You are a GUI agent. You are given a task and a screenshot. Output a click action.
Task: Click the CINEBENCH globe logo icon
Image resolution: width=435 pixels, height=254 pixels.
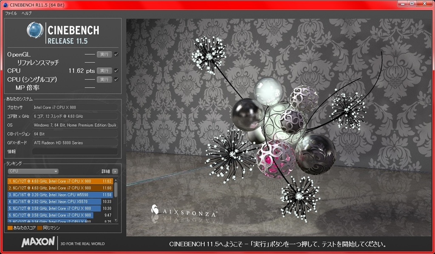coord(35,30)
